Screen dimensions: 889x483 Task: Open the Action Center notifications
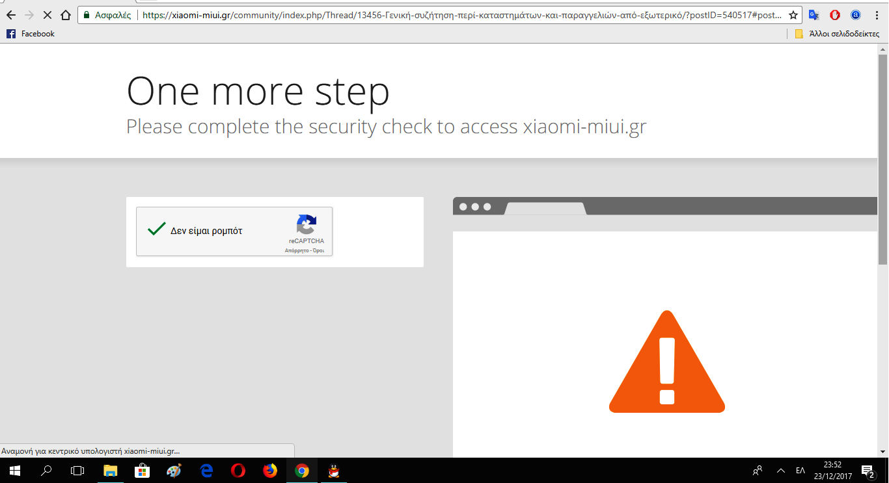pyautogui.click(x=867, y=470)
